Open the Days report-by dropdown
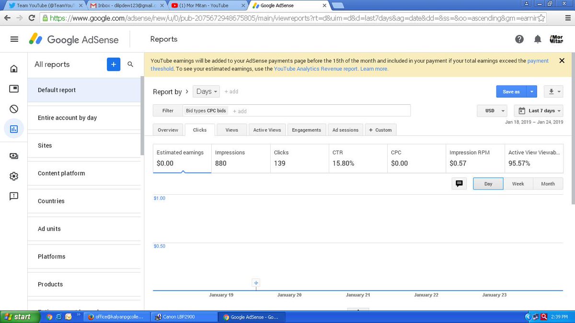This screenshot has width=575, height=323. point(207,91)
